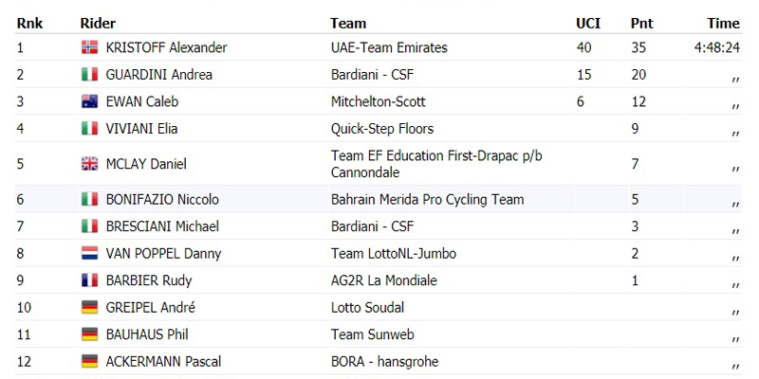Viewport: 759px width, 379px height.
Task: Click the Norwegian flag beside Kristoff
Action: tap(89, 47)
